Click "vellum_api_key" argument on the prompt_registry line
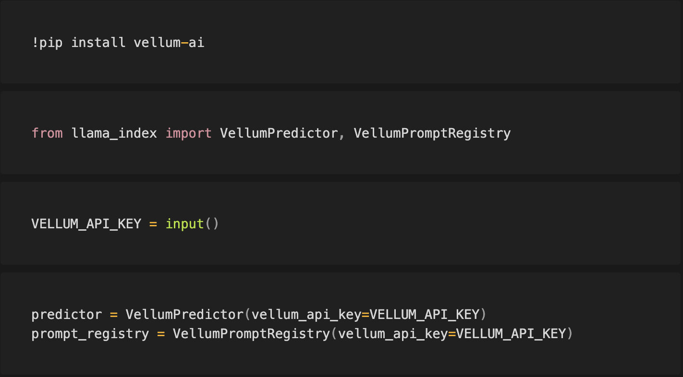Screen dimensions: 683x377 pyautogui.click(x=393, y=334)
